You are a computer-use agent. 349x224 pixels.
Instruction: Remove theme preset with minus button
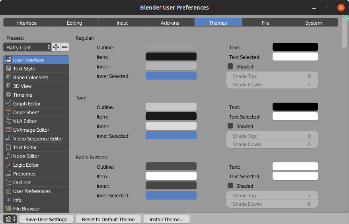65,47
